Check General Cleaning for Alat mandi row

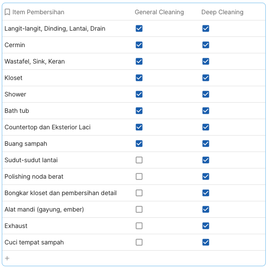coord(139,209)
